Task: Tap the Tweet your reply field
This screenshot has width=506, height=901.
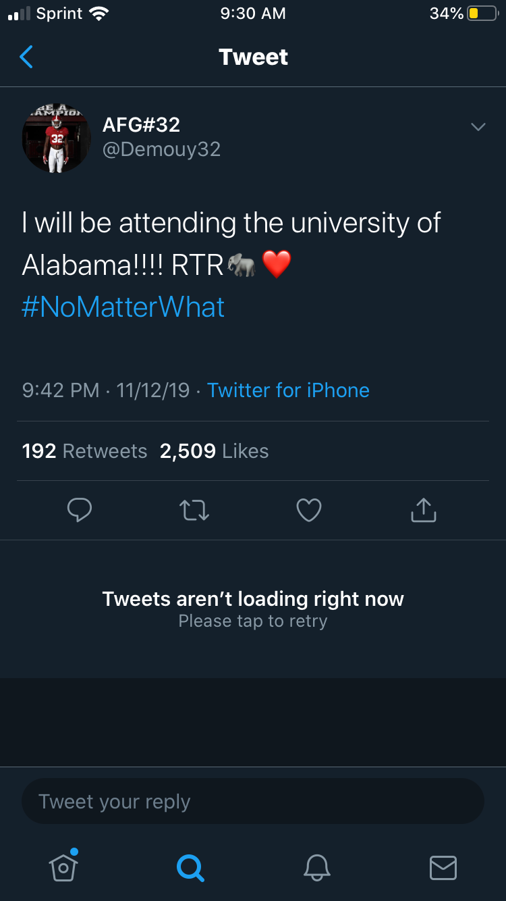Action: tap(253, 802)
